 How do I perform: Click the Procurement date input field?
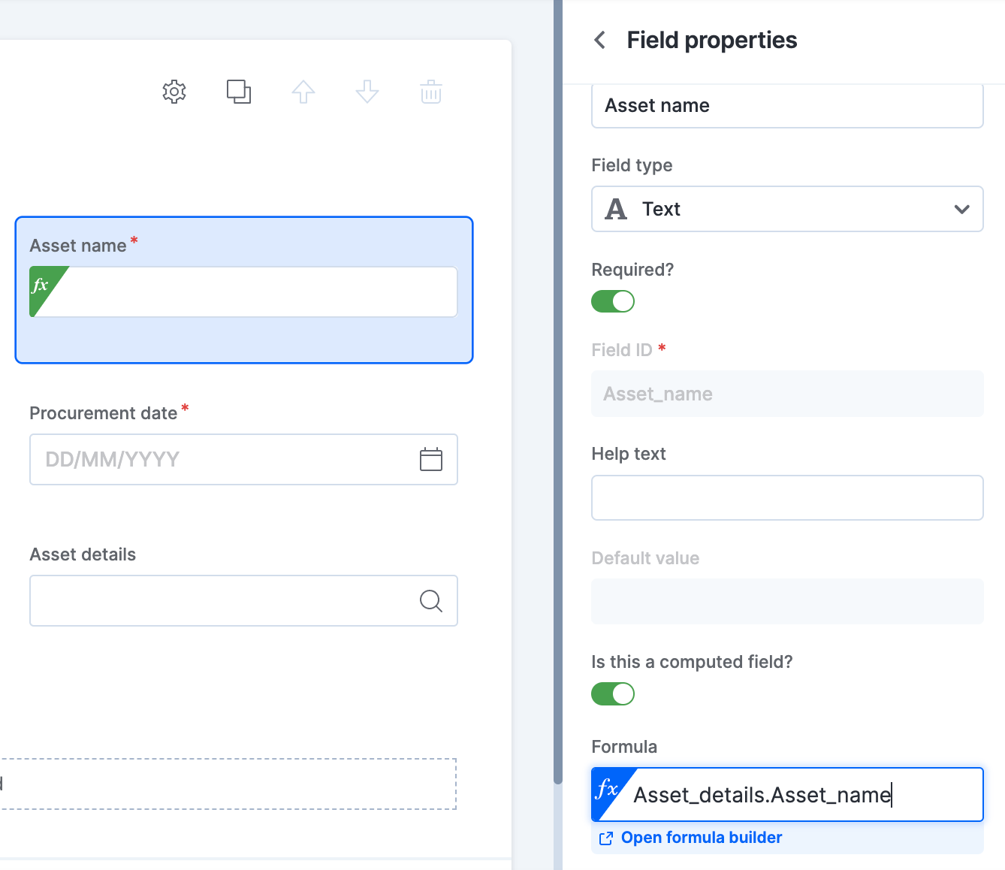(243, 459)
